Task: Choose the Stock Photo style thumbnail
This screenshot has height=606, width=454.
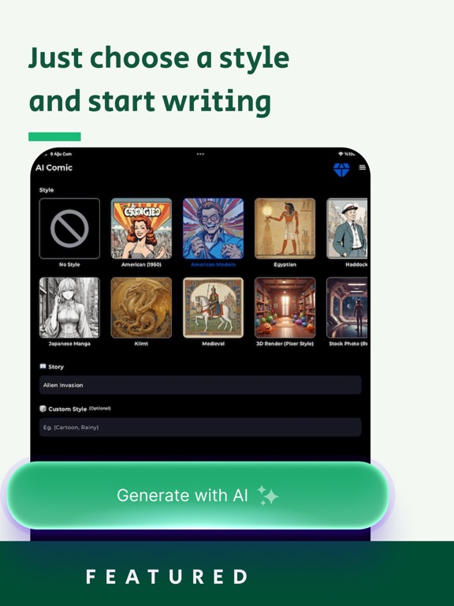Action: point(347,308)
